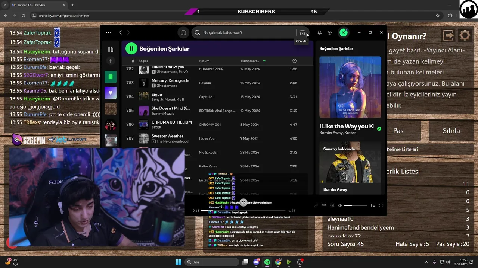Open the Spotify profile avatar K
Viewport: 478px width, 268px height.
coord(344,32)
